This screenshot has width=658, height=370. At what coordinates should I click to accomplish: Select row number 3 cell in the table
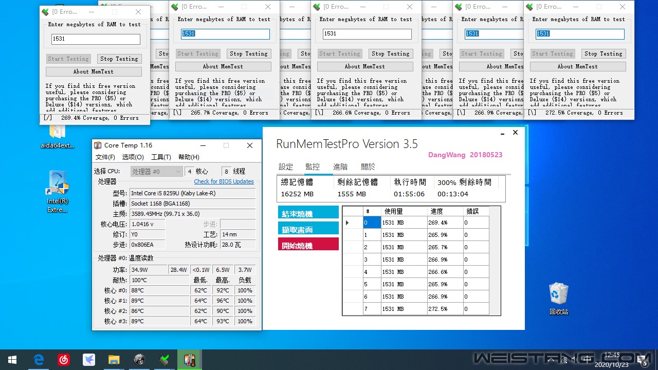(372, 260)
